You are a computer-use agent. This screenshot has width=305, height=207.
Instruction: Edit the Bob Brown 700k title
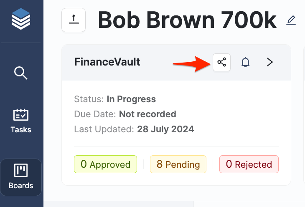(x=291, y=20)
